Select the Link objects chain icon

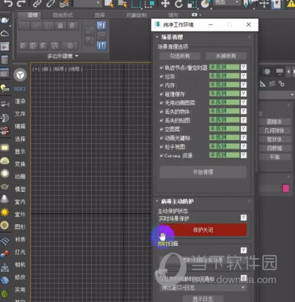[37, 3]
